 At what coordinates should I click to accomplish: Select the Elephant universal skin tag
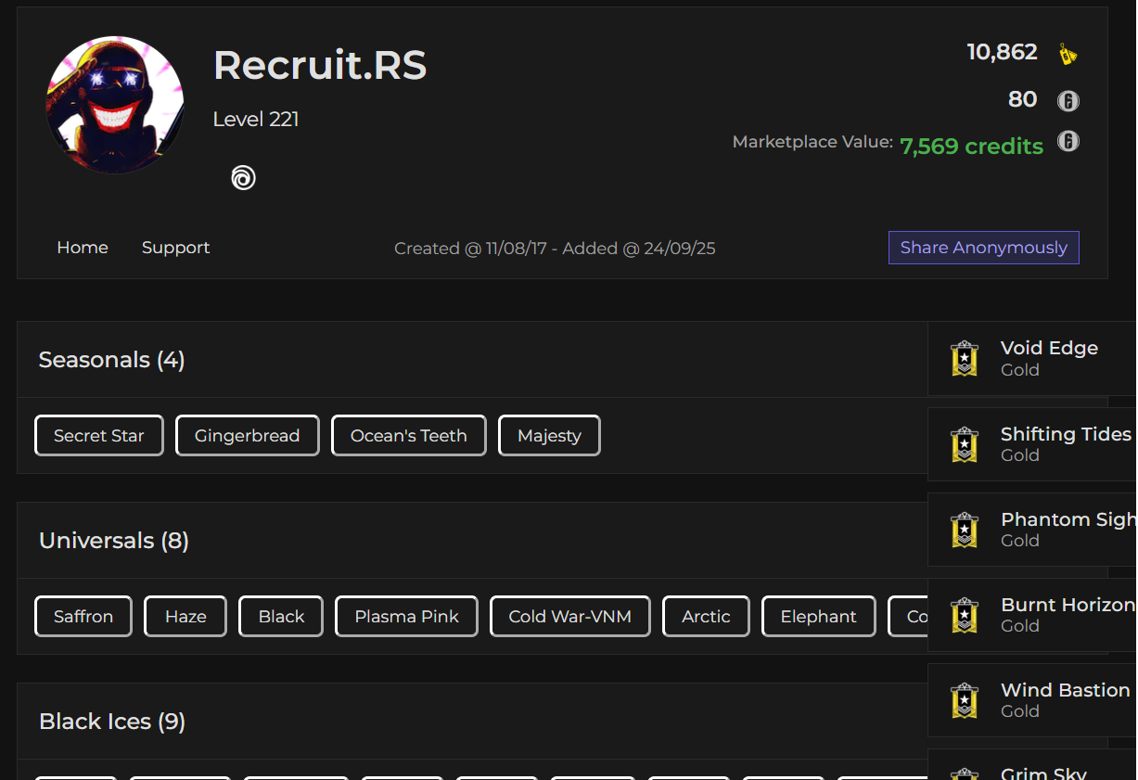click(x=819, y=617)
